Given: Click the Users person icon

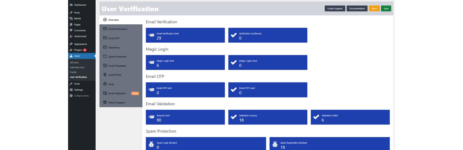Looking at the screenshot, I should point(71,56).
